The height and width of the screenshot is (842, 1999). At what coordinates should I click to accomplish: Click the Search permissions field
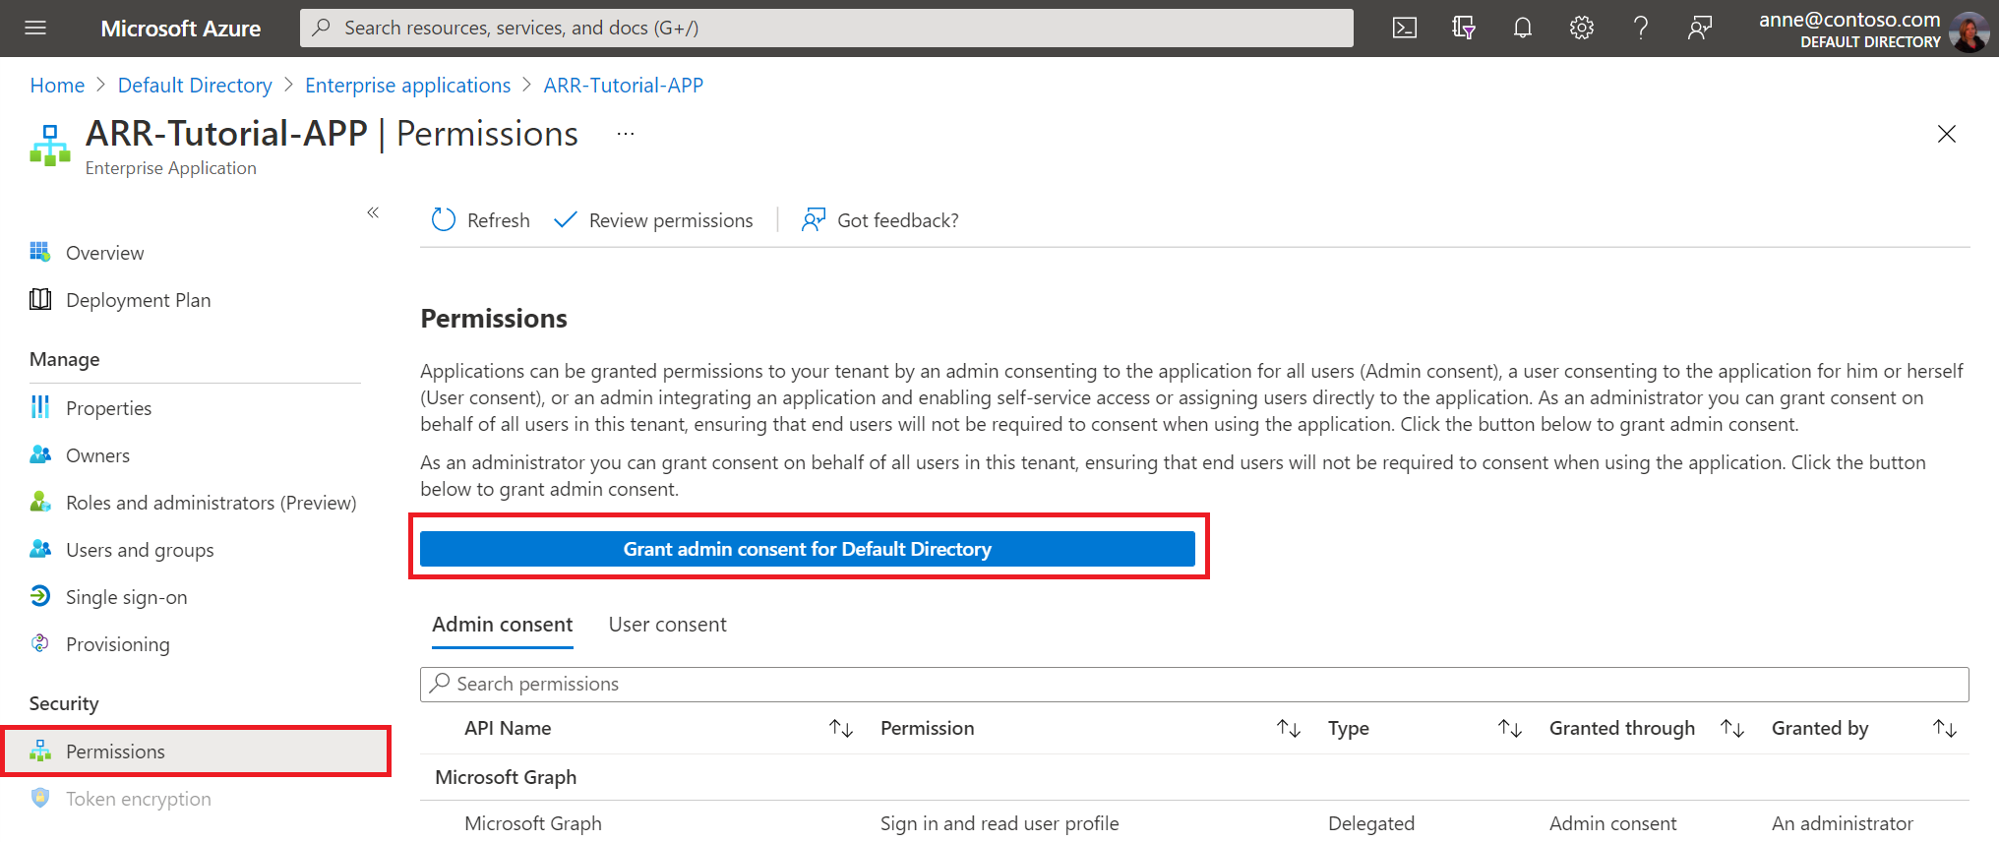1194,684
